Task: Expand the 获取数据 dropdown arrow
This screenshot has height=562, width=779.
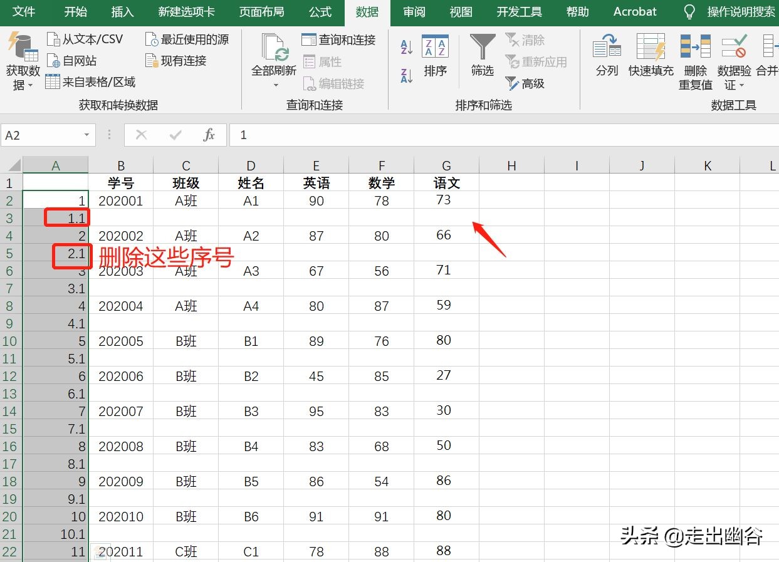Action: coord(30,86)
